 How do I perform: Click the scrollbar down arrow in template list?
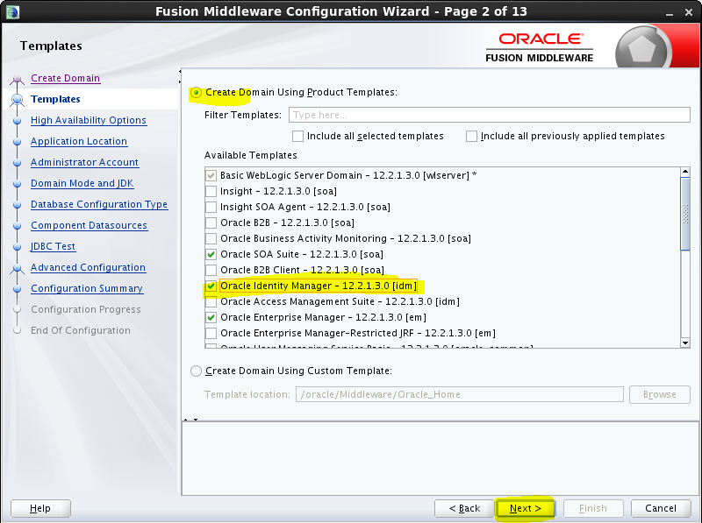tap(684, 342)
